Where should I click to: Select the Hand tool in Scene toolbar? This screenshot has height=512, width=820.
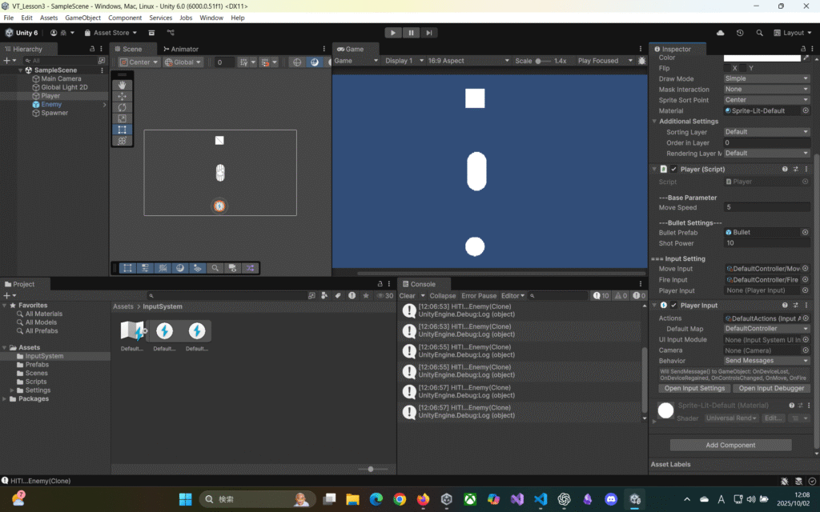point(122,85)
